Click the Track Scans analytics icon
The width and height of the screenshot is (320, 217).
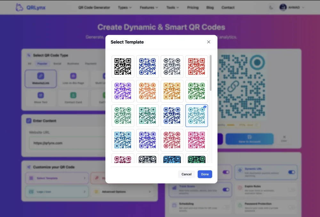pos(175,187)
